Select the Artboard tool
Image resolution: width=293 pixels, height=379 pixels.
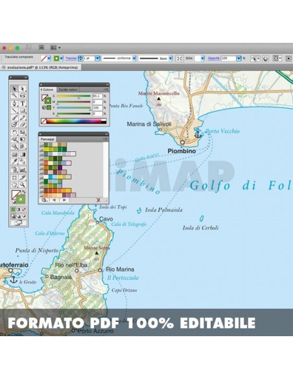click(14, 177)
